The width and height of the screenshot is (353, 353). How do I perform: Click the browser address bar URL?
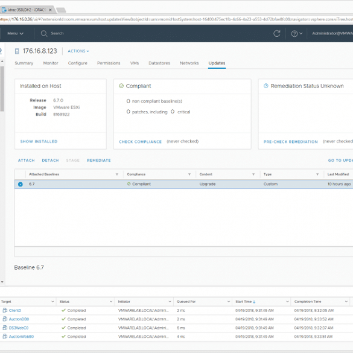point(176,19)
